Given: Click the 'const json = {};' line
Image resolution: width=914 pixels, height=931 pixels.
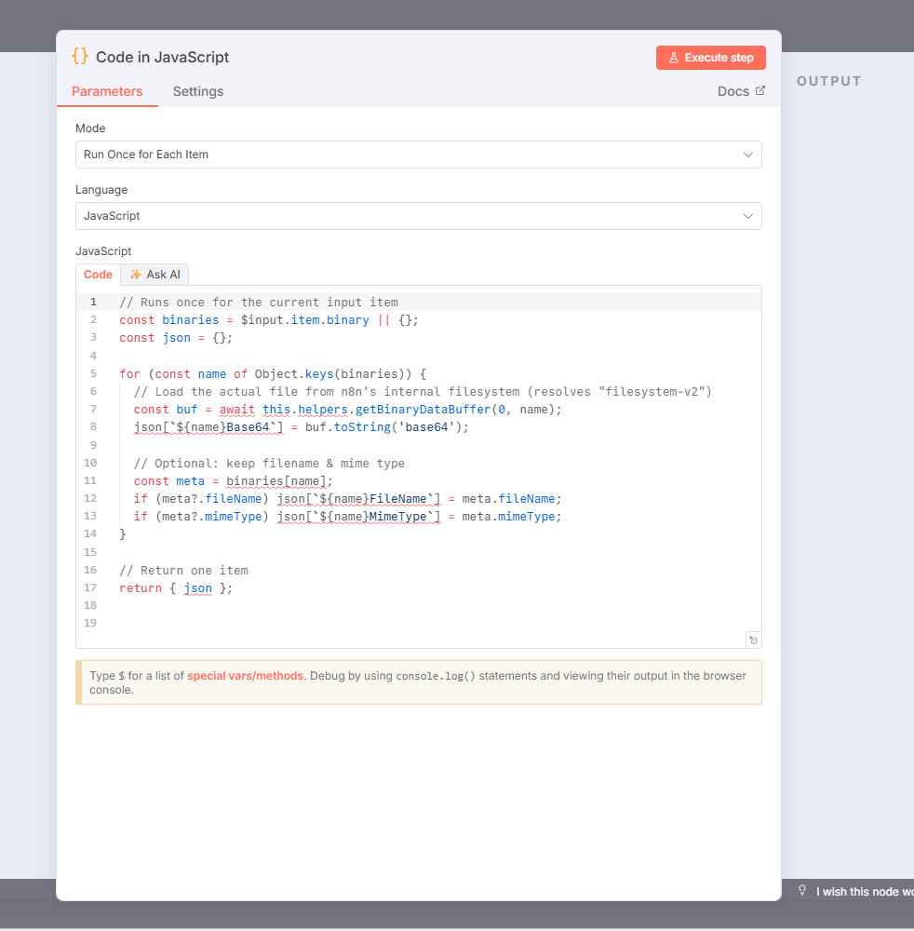Looking at the screenshot, I should 176,338.
